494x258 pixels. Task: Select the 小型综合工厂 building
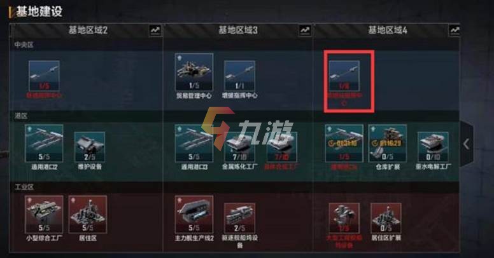[44, 214]
